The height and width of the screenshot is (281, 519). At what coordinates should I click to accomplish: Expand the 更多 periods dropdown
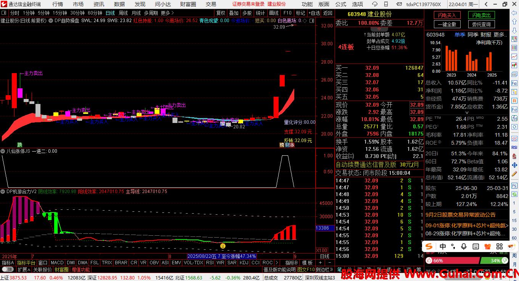coord(167,13)
